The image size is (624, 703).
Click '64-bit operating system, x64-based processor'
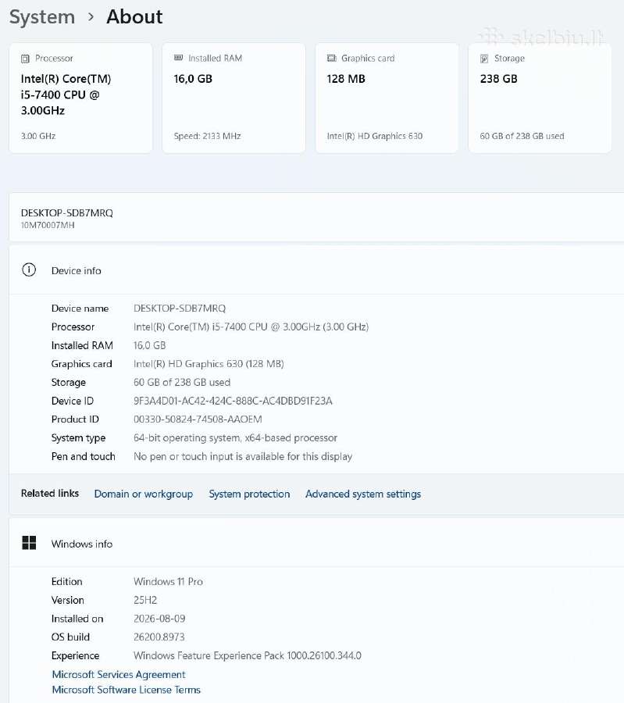(x=235, y=438)
